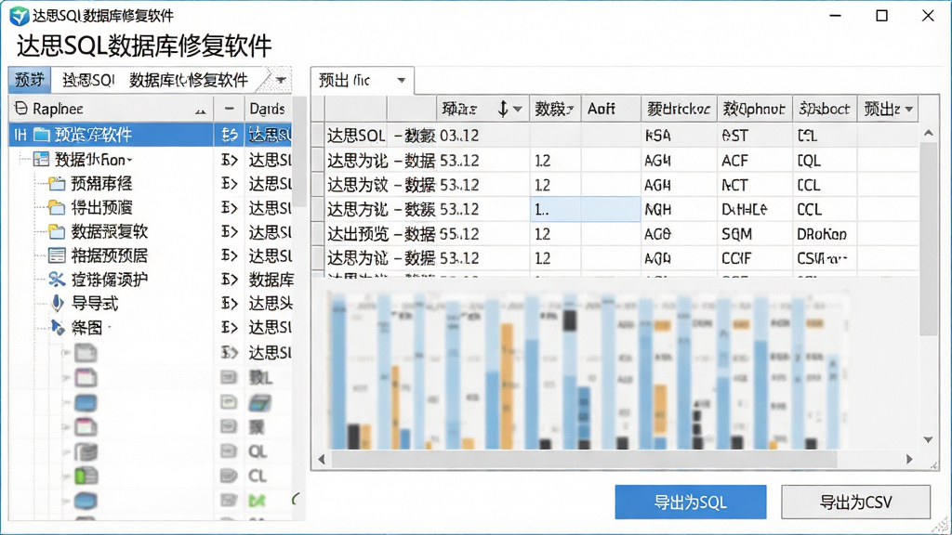Click the cursor arrow icon beside 箫图
952x535 pixels.
coord(58,328)
